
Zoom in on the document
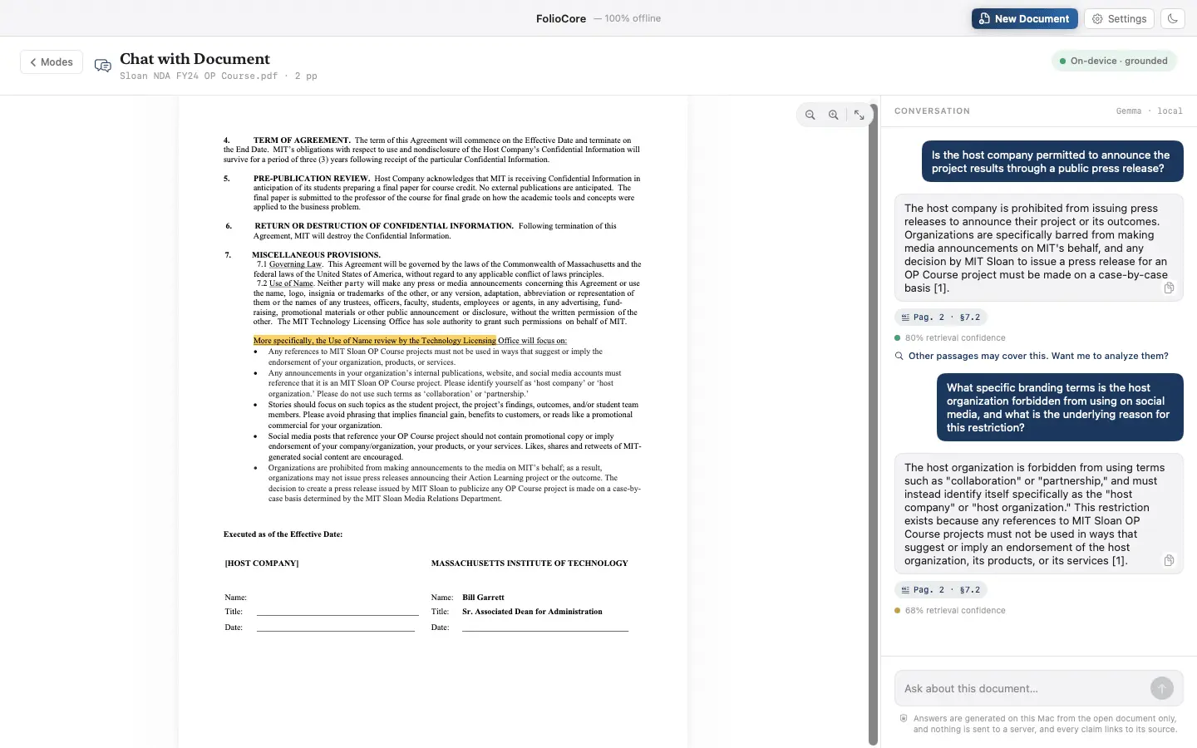(834, 116)
